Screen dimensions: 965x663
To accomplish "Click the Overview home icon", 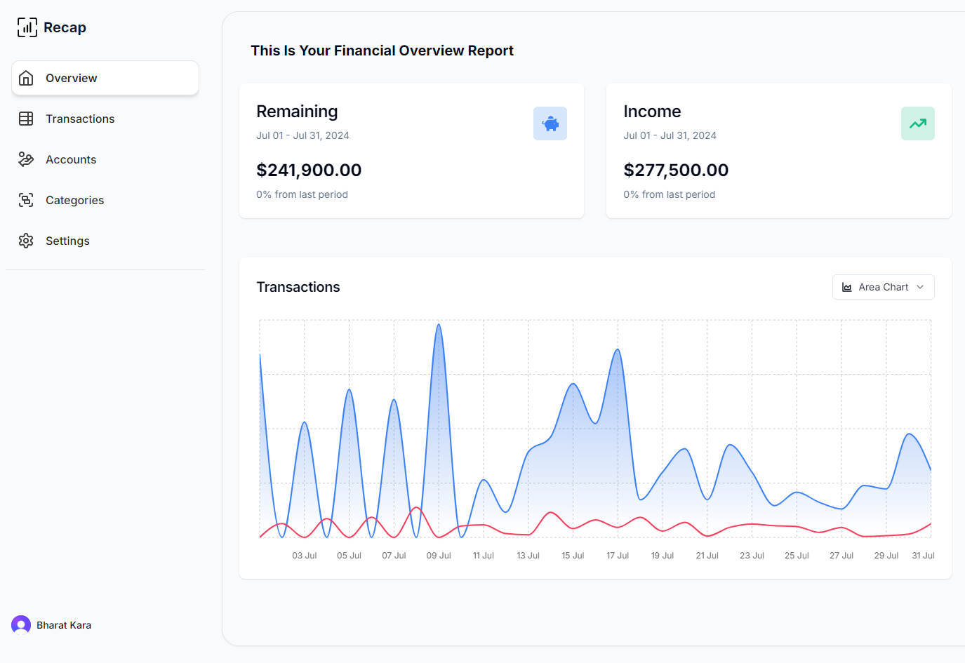I will tap(26, 78).
